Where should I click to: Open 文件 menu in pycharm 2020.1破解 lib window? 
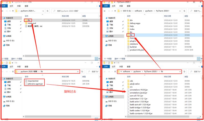coord(4,66)
